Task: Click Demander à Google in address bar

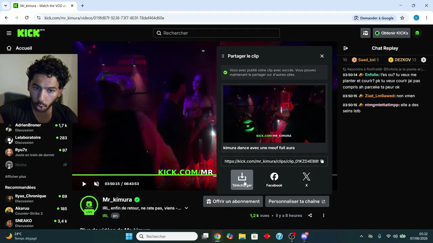Action: point(374,18)
